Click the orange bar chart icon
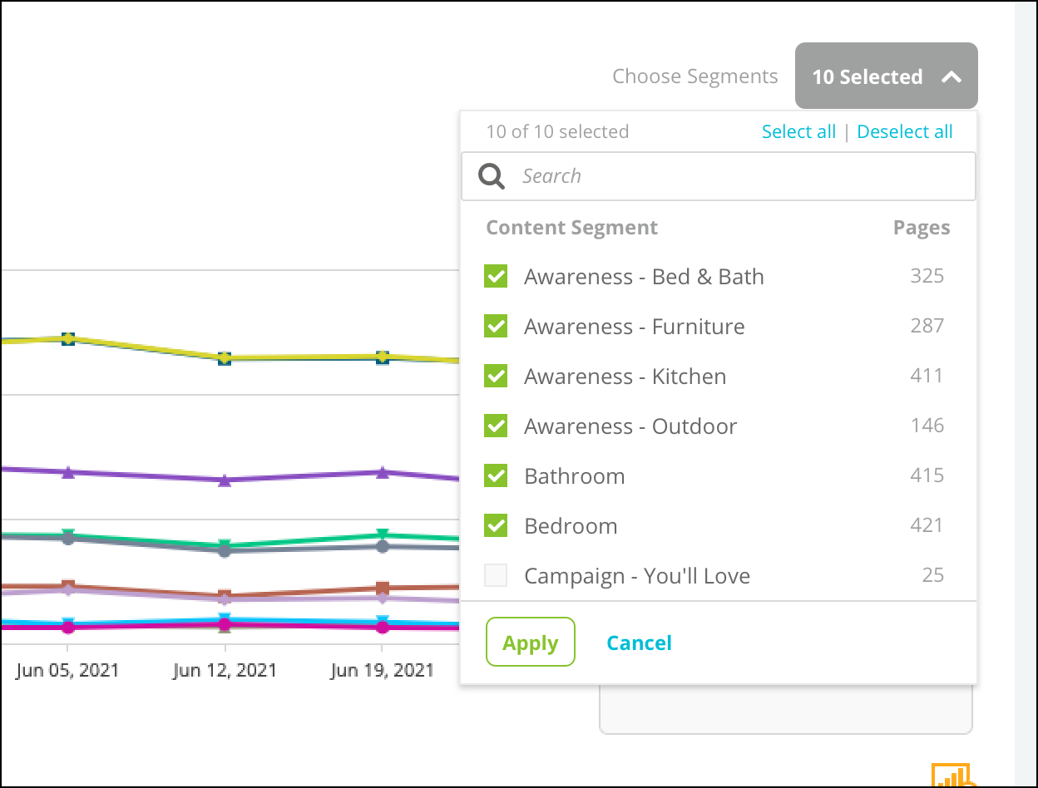Image resolution: width=1038 pixels, height=788 pixels. pos(953,776)
